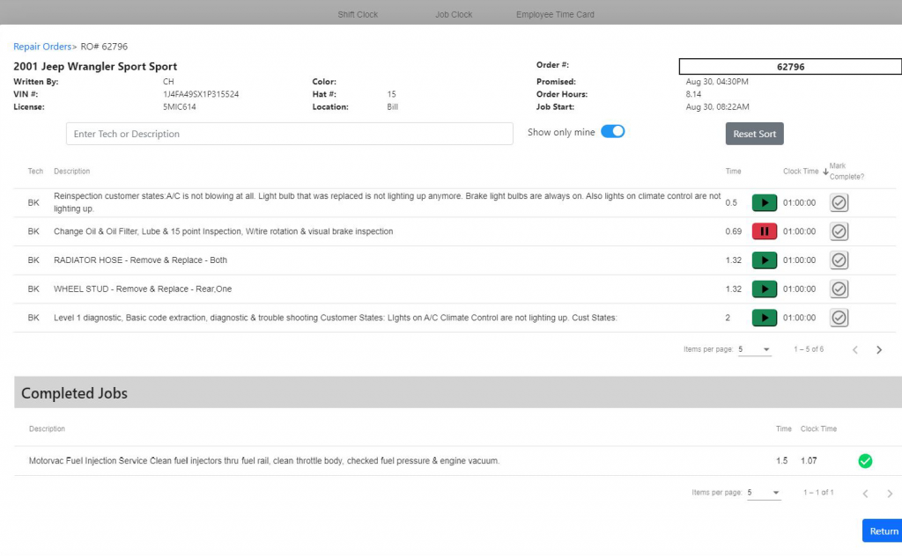Click the Repair Orders breadcrumb link

42,47
